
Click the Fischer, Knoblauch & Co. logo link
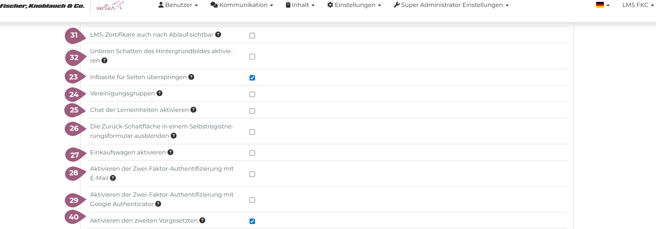42,6
